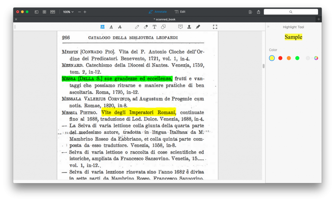This screenshot has width=335, height=202.
Task: Click the search input field
Action: [291, 12]
